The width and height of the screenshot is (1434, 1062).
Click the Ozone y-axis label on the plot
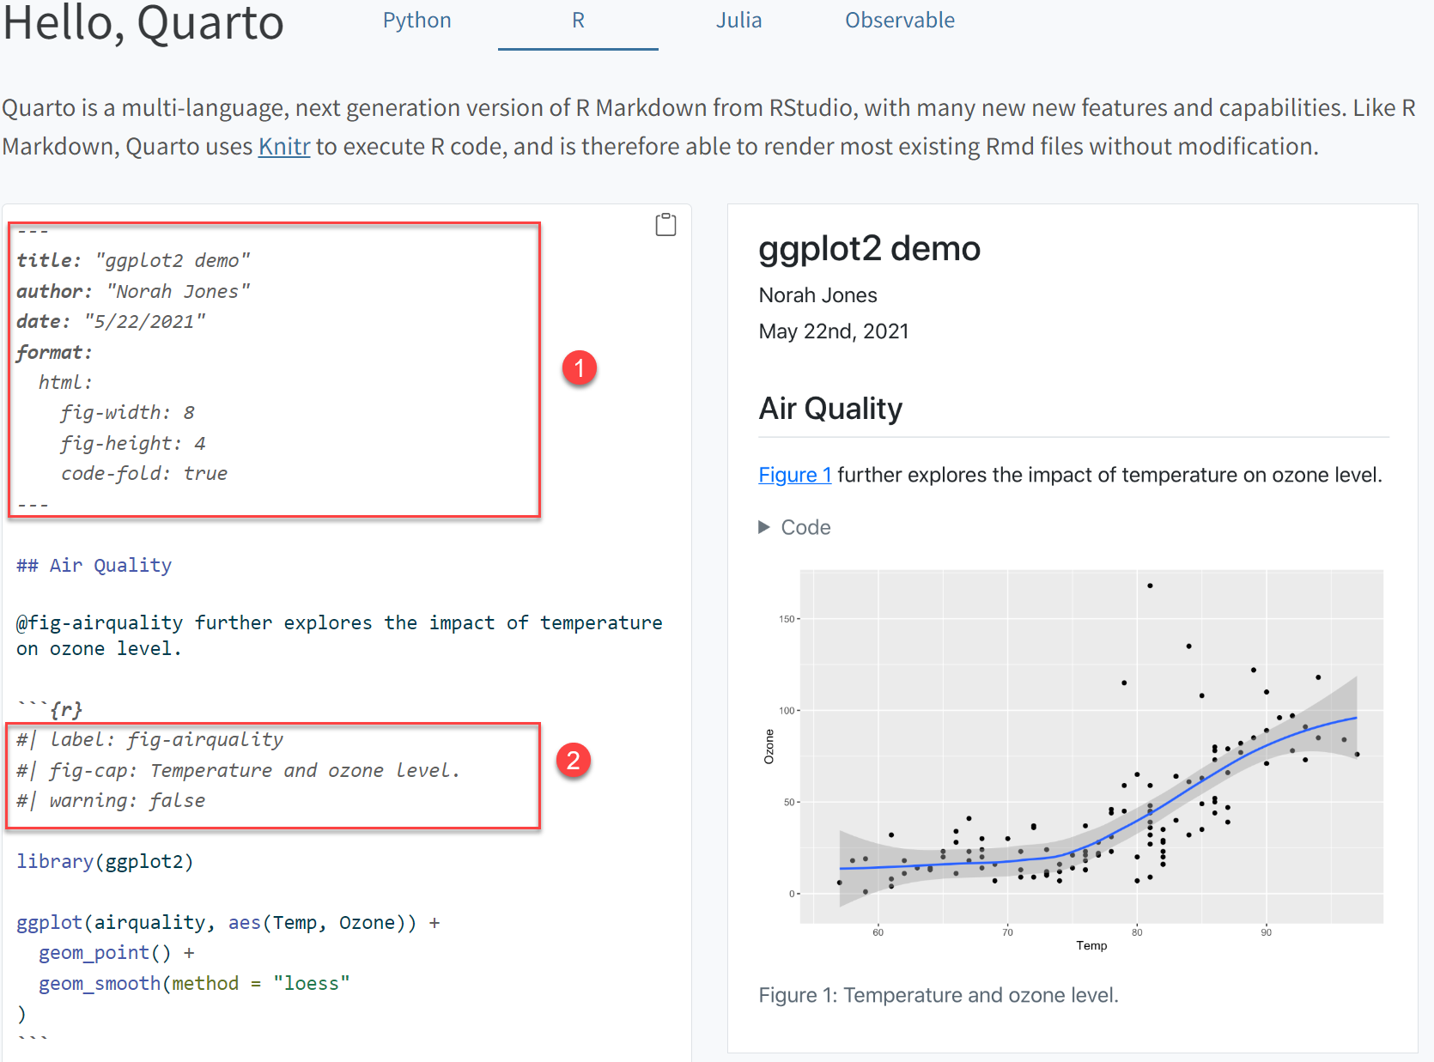769,746
